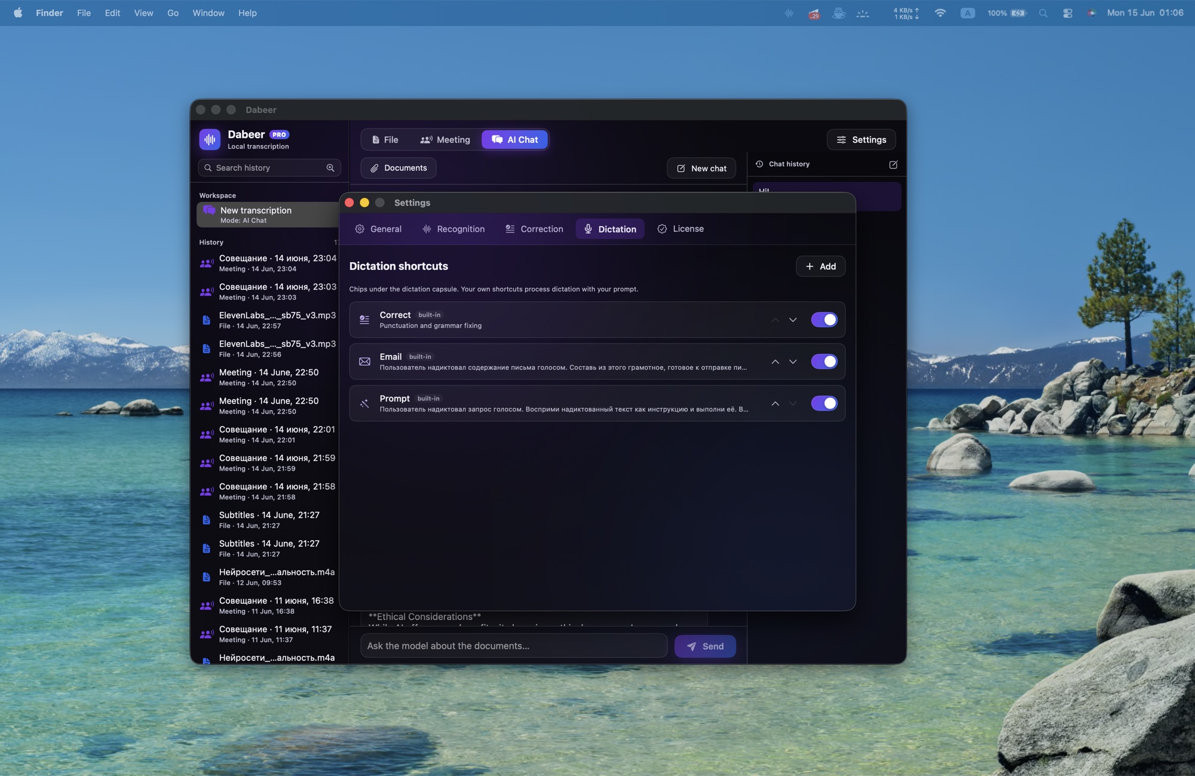Click the search magnifier icon in Search history
1195x776 pixels.
(330, 168)
